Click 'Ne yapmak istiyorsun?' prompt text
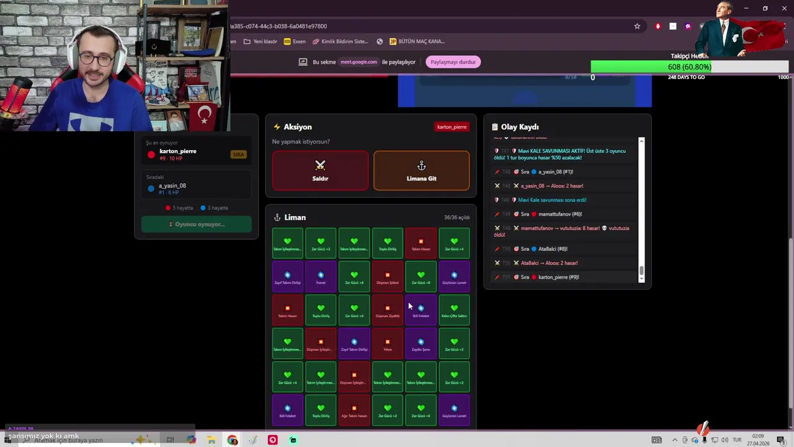794x447 pixels. [x=301, y=142]
